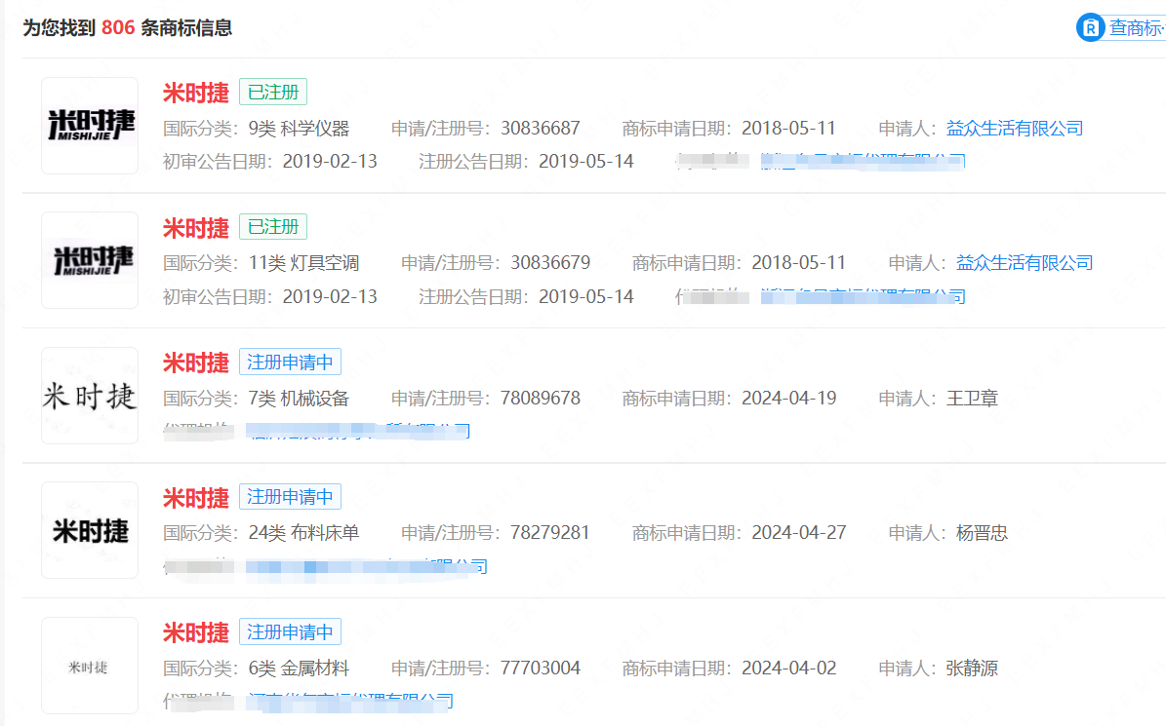Open the 米时捷 title for application 78089678
Screen dimensions: 1166x726
click(195, 363)
